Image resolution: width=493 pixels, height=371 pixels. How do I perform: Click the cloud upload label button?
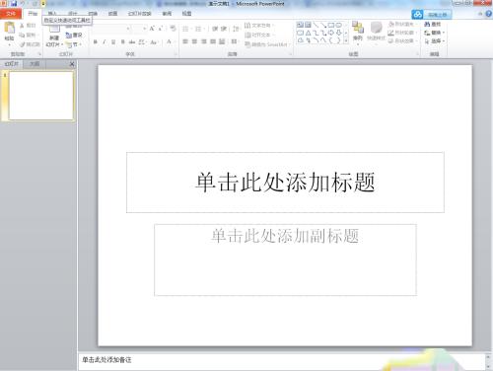pyautogui.click(x=438, y=15)
